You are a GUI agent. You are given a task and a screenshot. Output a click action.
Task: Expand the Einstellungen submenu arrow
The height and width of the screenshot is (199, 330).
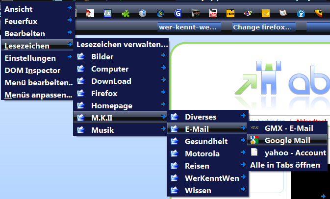(x=70, y=57)
